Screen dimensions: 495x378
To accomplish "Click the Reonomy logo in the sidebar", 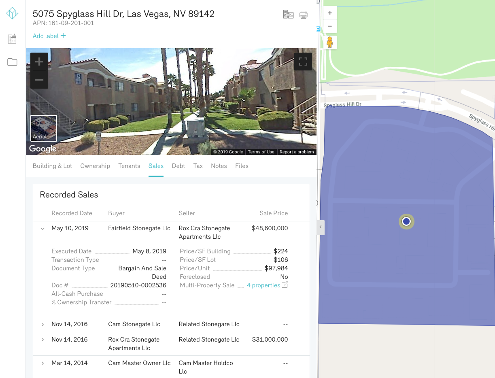I will coord(12,13).
